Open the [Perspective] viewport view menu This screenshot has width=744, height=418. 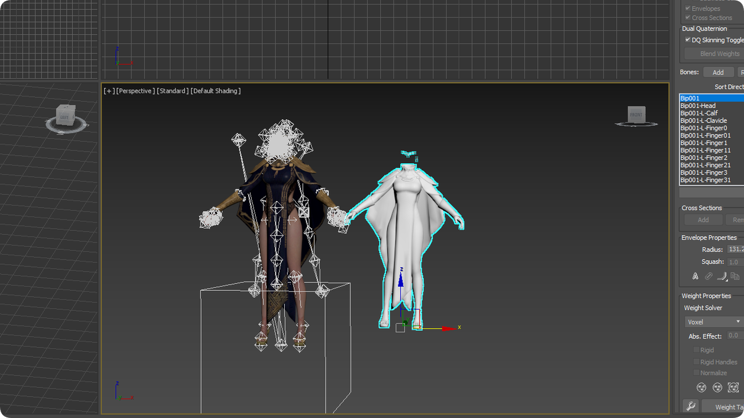(135, 91)
